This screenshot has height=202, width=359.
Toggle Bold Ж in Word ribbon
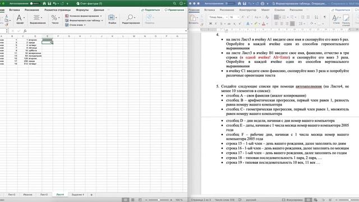click(x=211, y=24)
